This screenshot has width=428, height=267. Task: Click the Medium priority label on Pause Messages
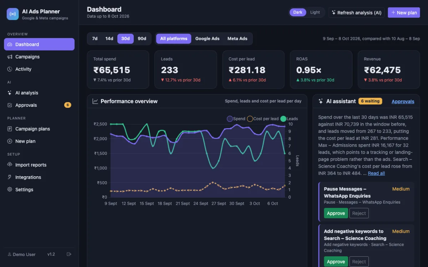(401, 189)
